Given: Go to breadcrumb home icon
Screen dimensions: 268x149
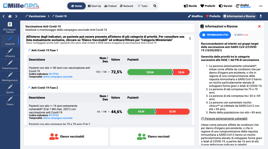Looking at the screenshot, I should point(10,16).
